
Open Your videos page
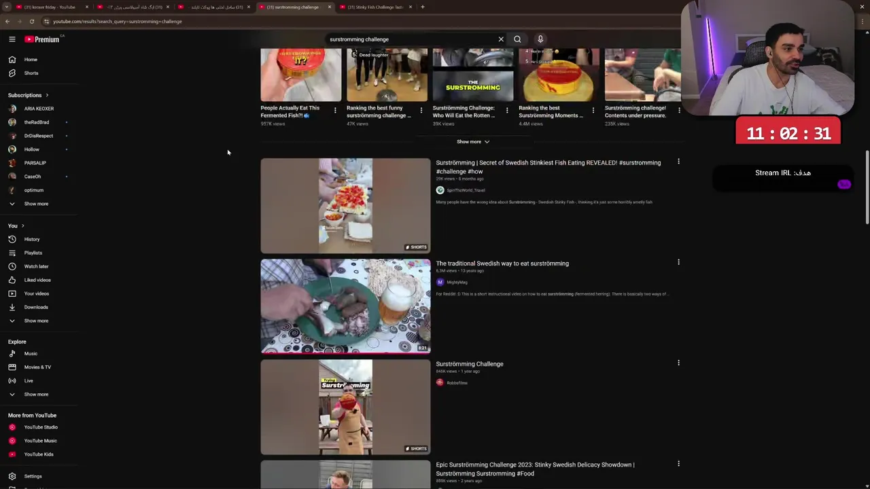point(38,293)
